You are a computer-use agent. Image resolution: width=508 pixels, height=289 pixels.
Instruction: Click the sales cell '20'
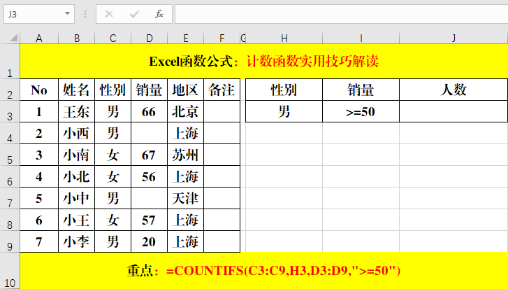tap(149, 241)
